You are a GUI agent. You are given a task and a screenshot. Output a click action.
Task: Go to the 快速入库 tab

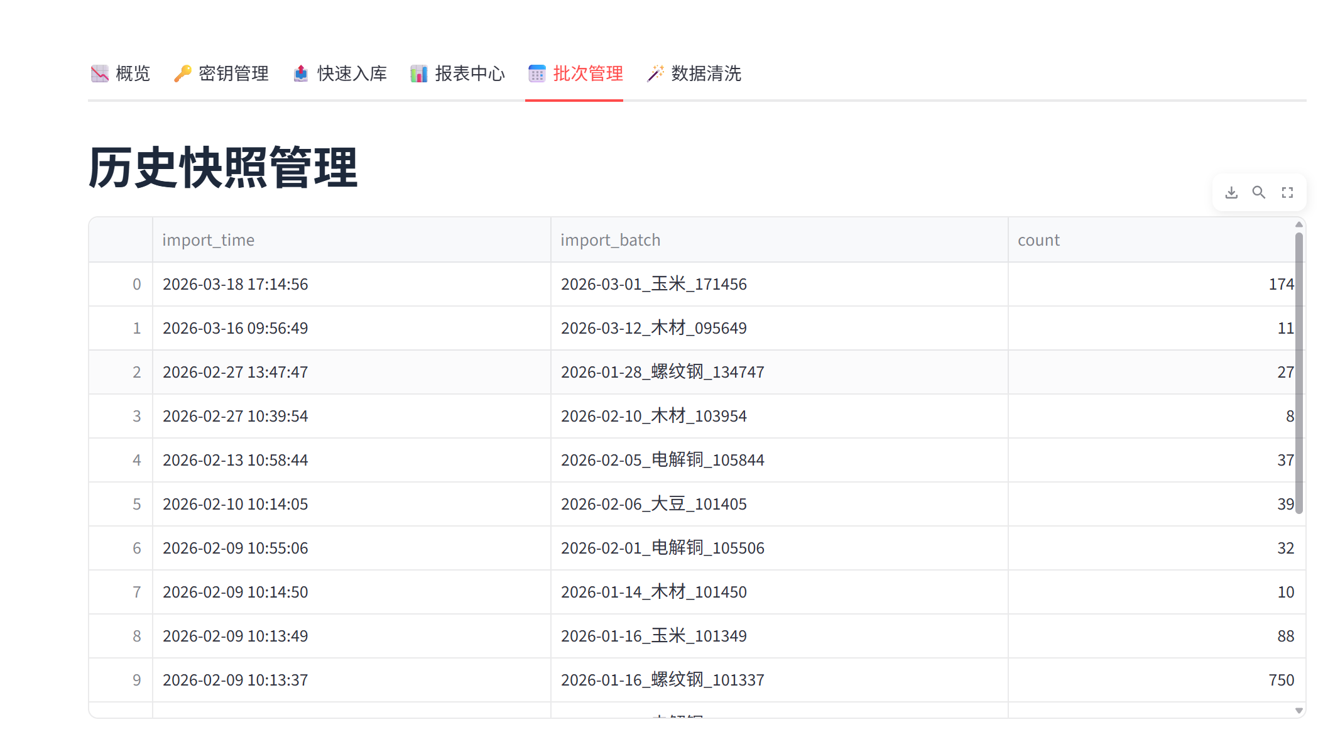(x=340, y=74)
